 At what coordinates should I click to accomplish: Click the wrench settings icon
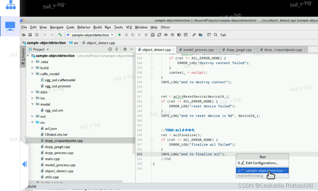[194, 35]
